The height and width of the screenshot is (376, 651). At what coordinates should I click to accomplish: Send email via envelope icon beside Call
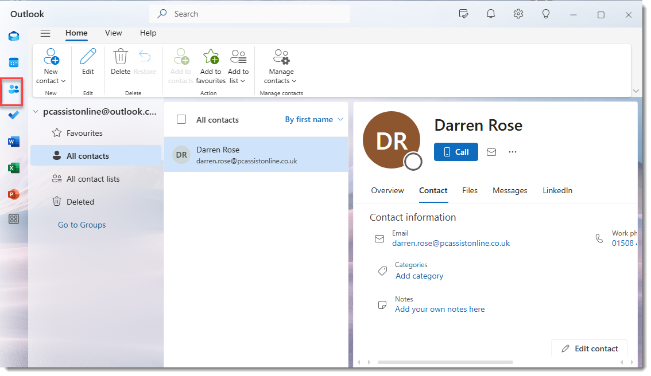(491, 152)
